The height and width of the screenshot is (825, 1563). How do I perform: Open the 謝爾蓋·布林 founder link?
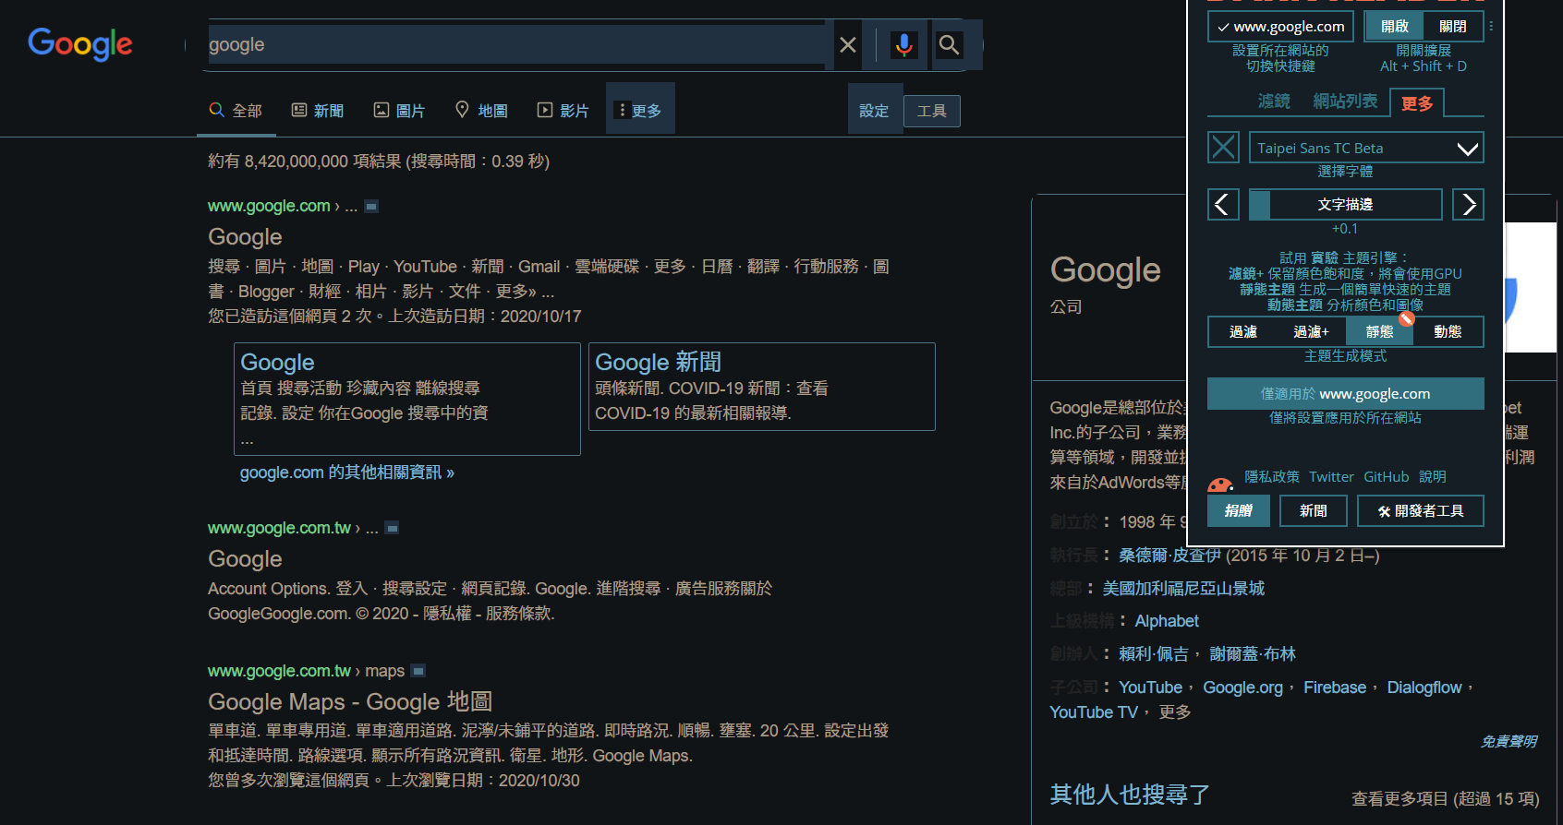click(x=1253, y=654)
